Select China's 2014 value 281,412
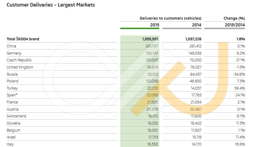The image size is (269, 147). tap(195, 46)
